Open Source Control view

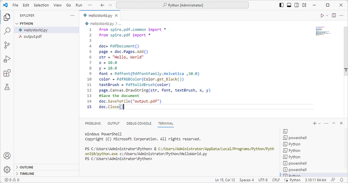[x=7, y=45]
